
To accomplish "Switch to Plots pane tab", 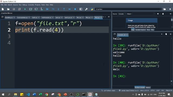I will click(148, 30).
